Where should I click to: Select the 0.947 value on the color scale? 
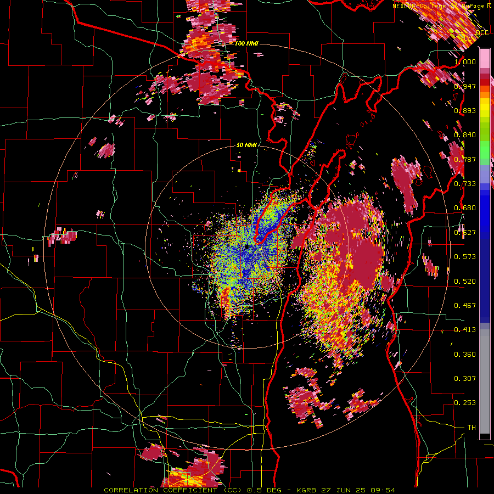(465, 86)
